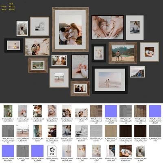Select the frame with hand holding baby shoes
Viewport: 163px width, 163px height.
[x=150, y=52]
